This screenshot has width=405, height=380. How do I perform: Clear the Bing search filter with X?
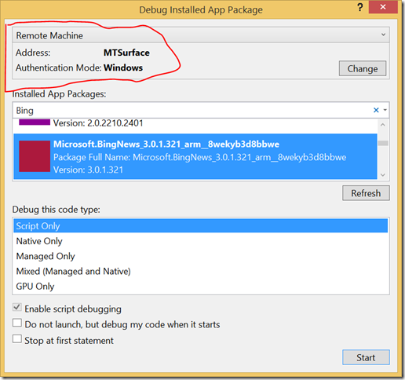pos(376,110)
